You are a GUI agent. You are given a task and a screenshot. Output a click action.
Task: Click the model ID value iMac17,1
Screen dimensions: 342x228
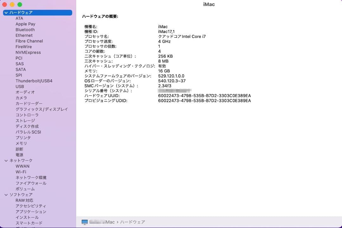point(166,32)
